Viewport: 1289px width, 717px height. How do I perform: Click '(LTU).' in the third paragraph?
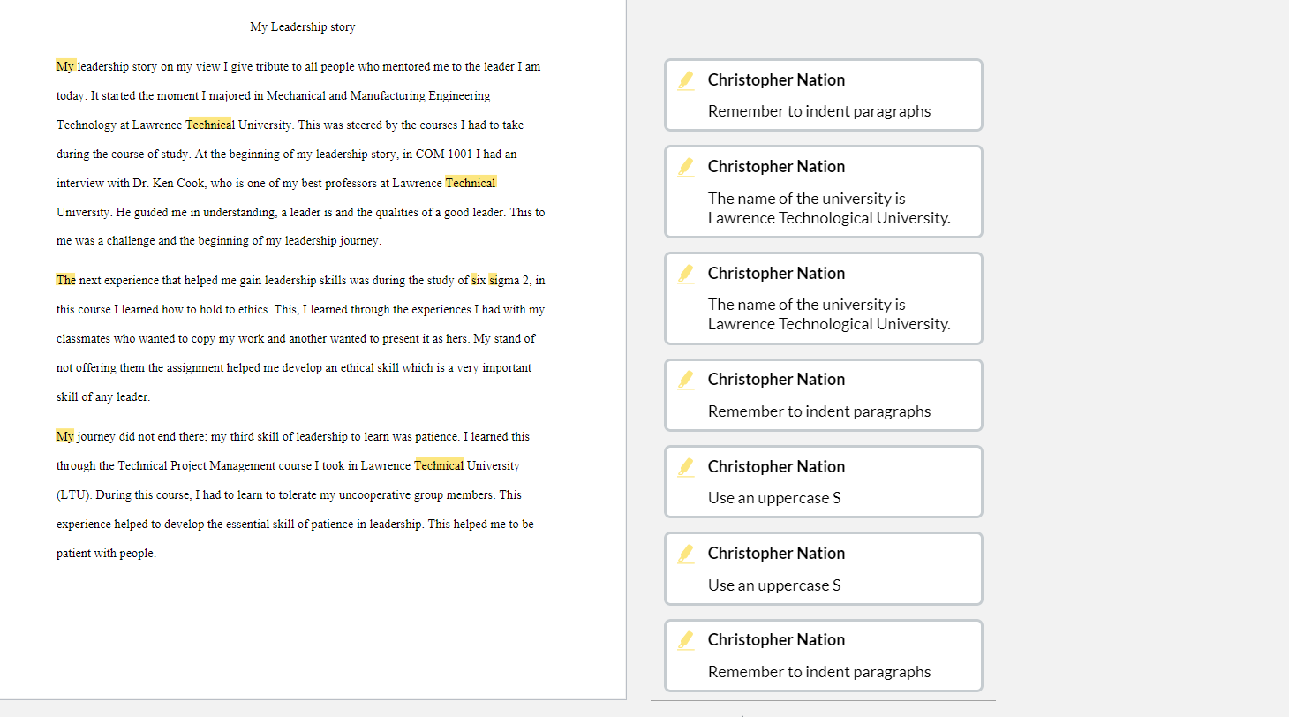74,494
